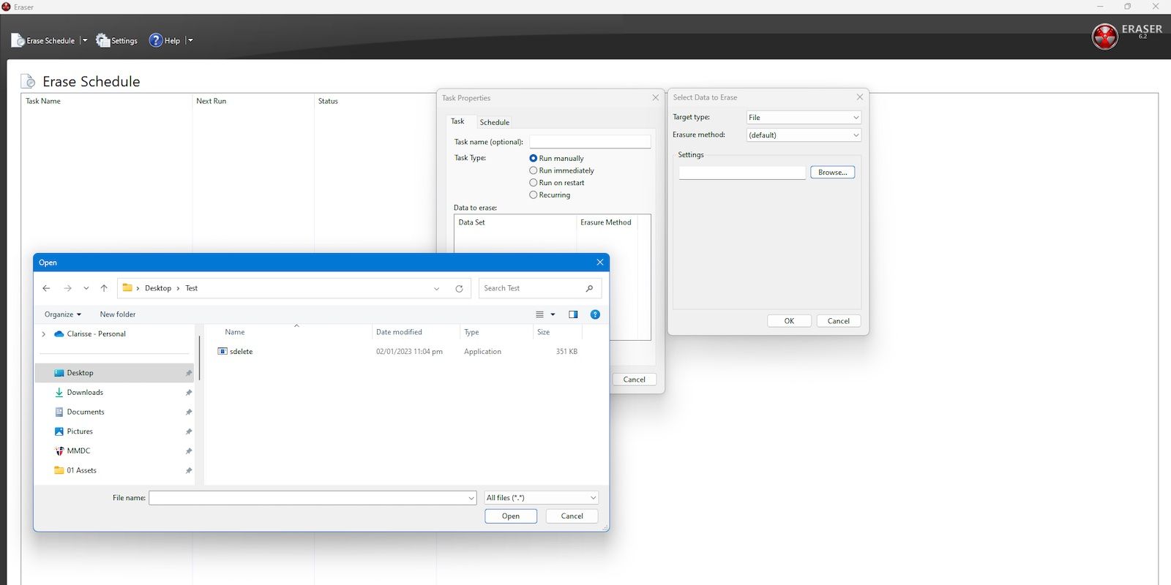The image size is (1171, 585).
Task: Expand Clarisse - Personal in navigation pane
Action: coord(44,334)
